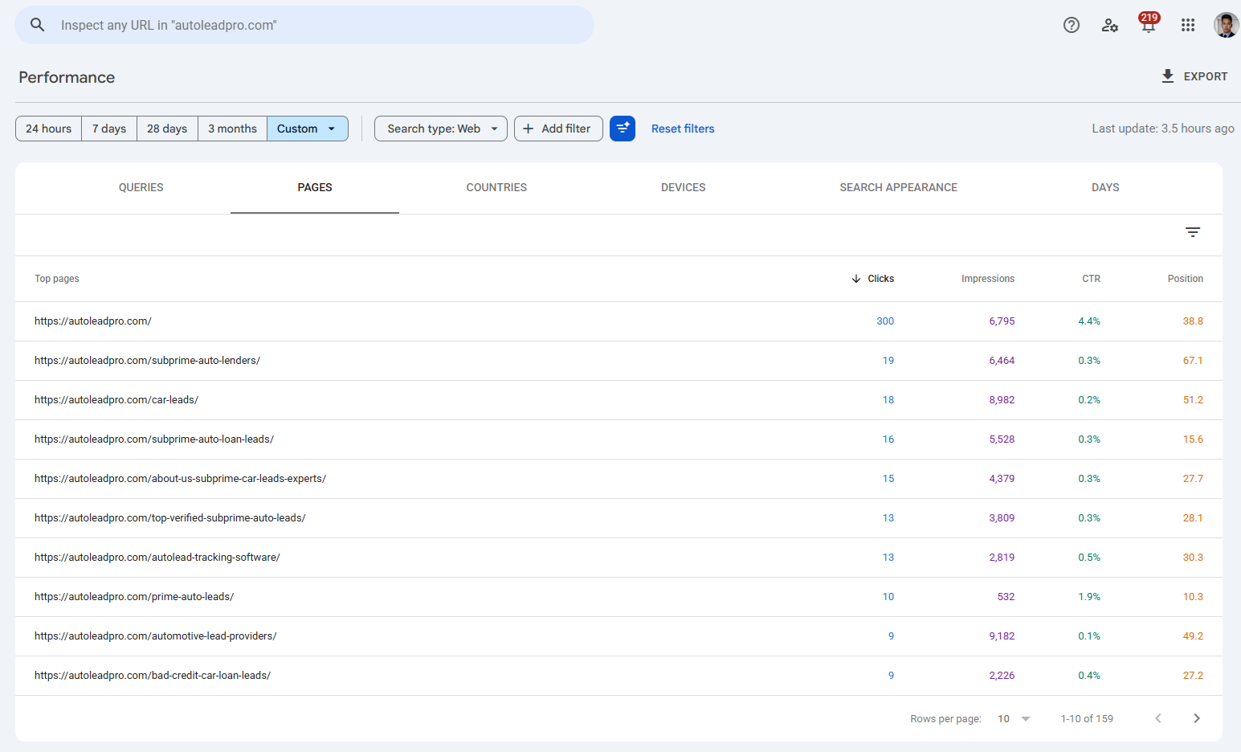The image size is (1241, 752).
Task: Open the Custom date range dropdown
Action: 308,129
